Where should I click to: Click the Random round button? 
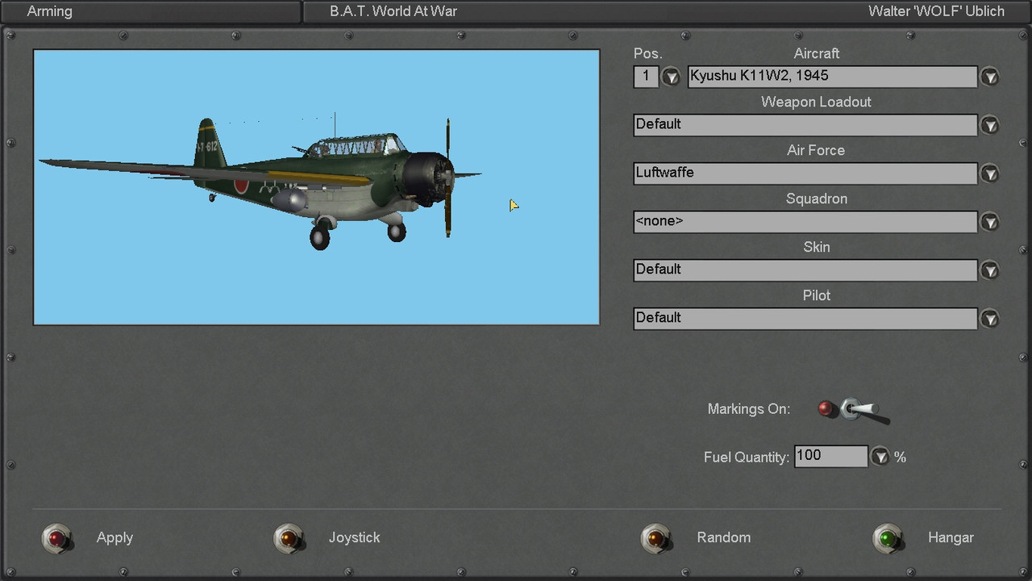[656, 538]
